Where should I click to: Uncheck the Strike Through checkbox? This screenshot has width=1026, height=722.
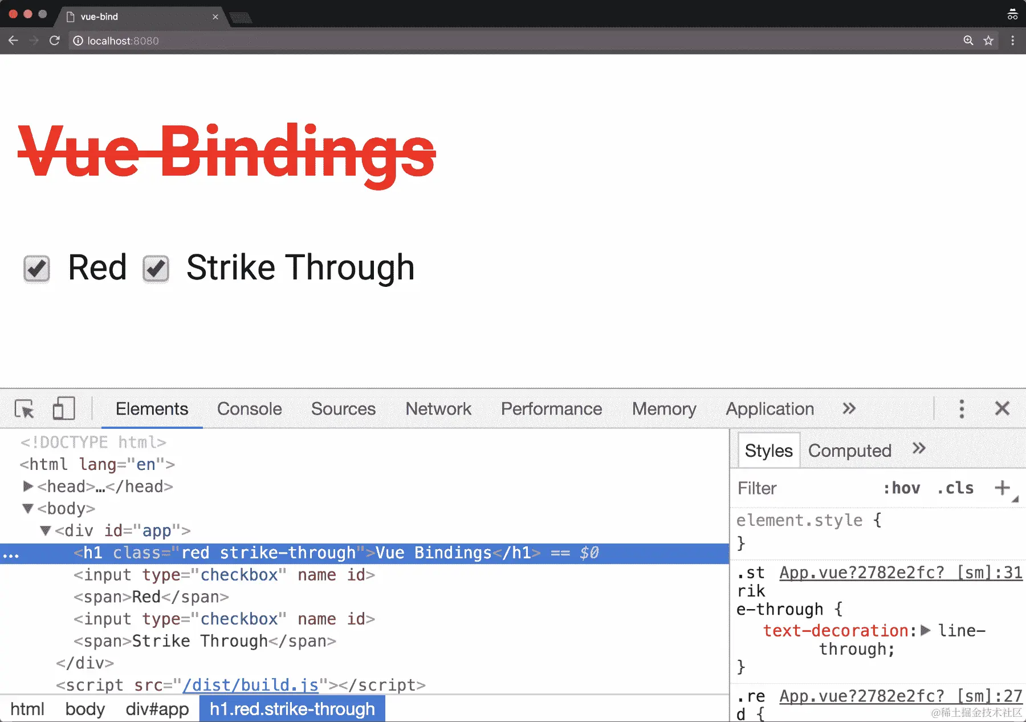[x=156, y=269]
